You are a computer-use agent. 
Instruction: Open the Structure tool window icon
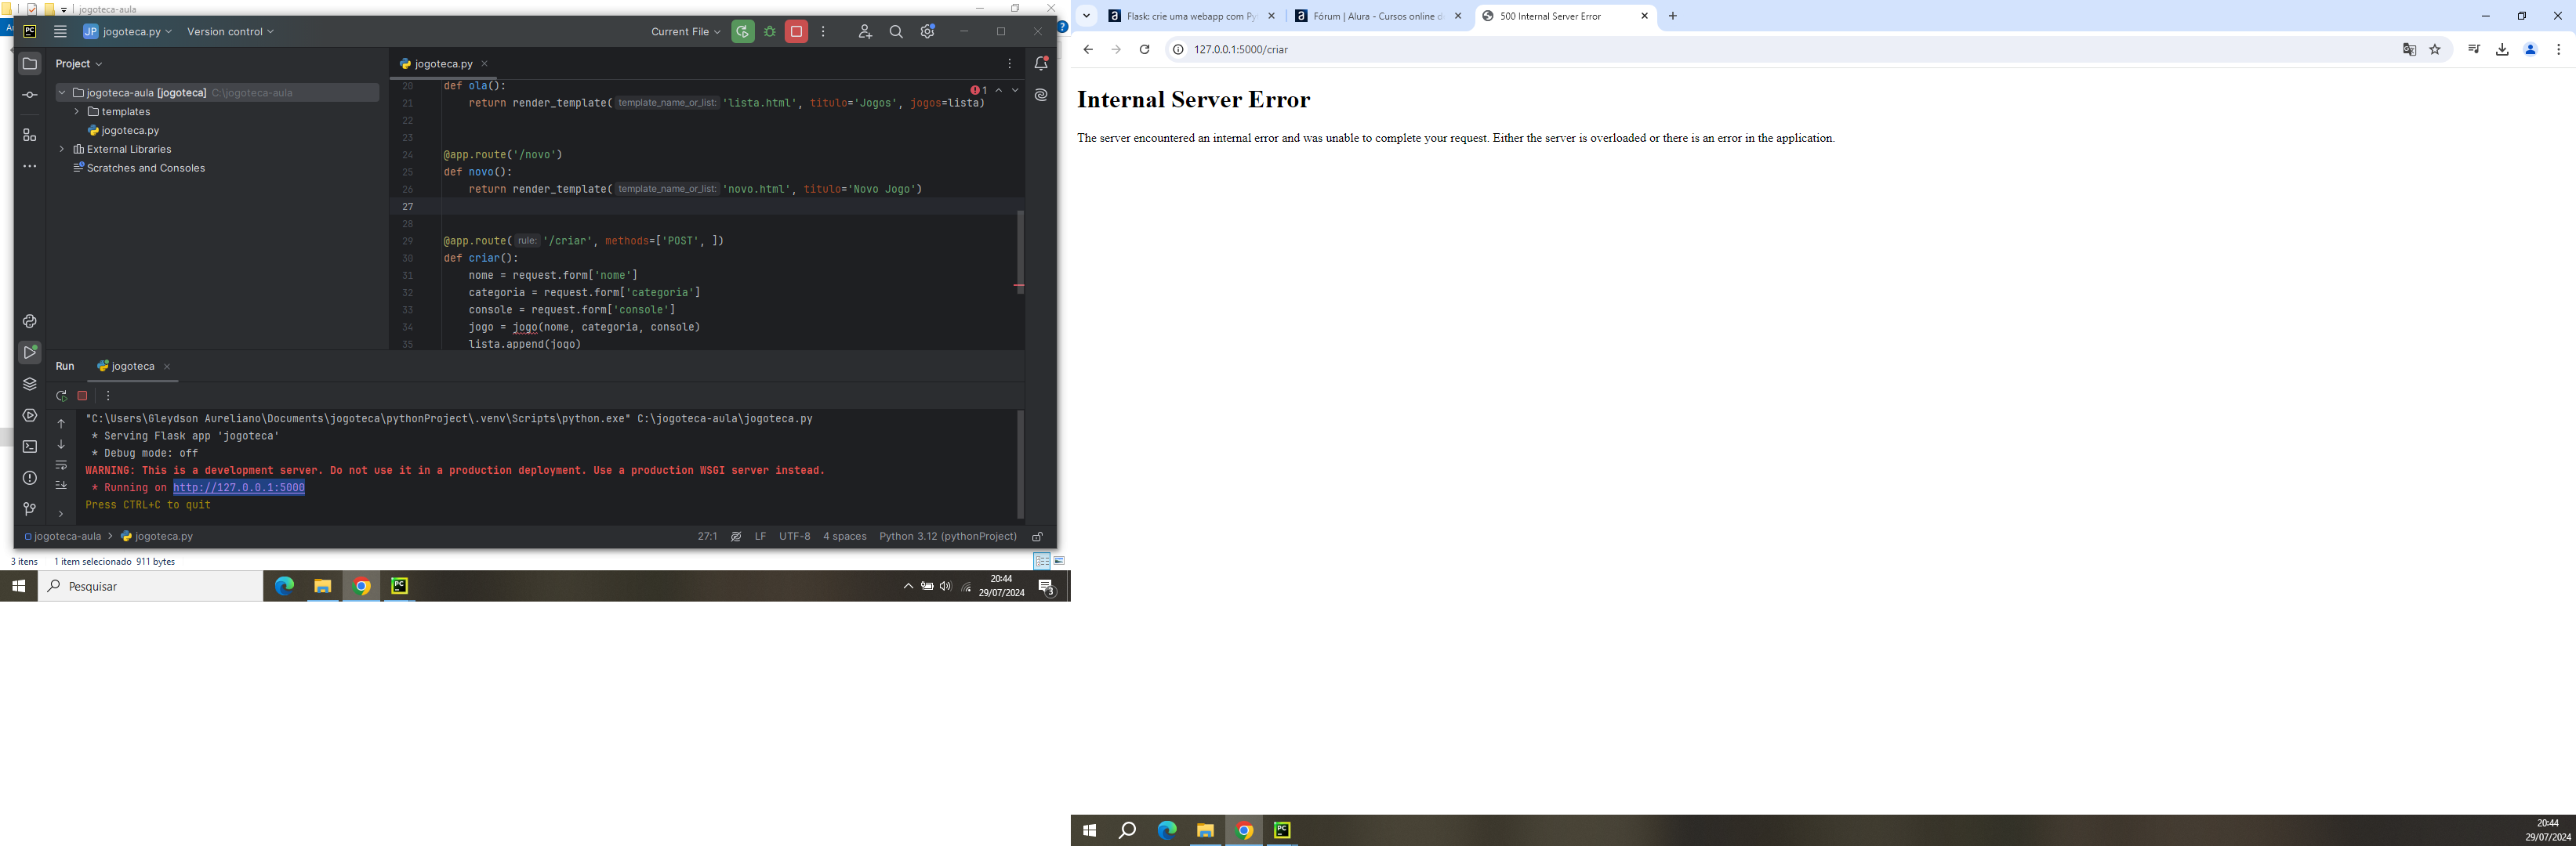coord(30,135)
